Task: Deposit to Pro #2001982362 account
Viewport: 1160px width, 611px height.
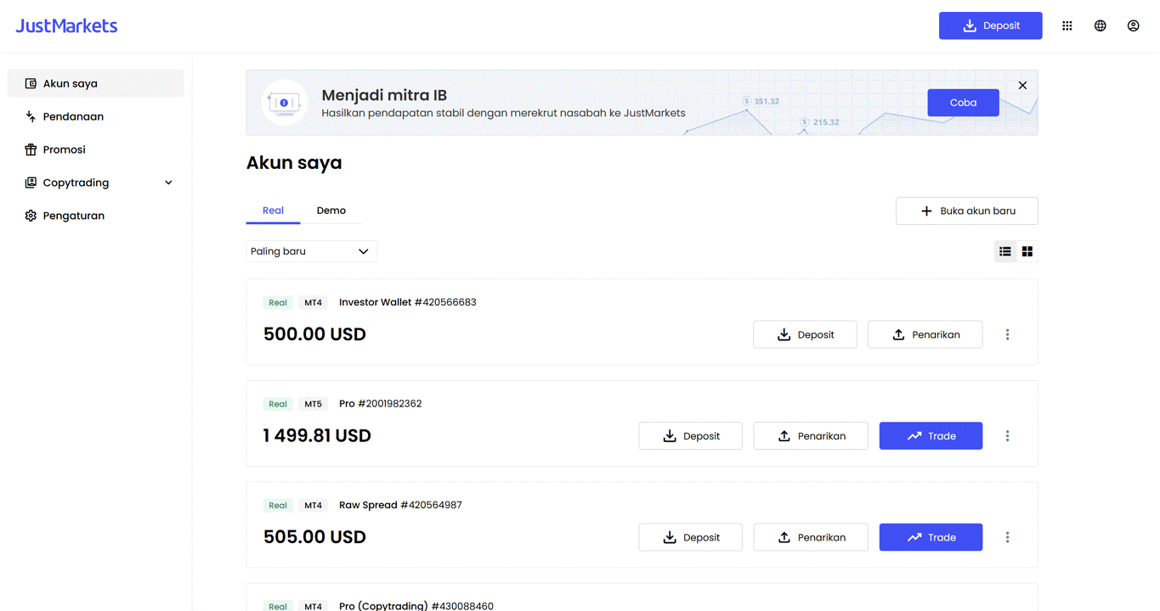Action: 691,436
